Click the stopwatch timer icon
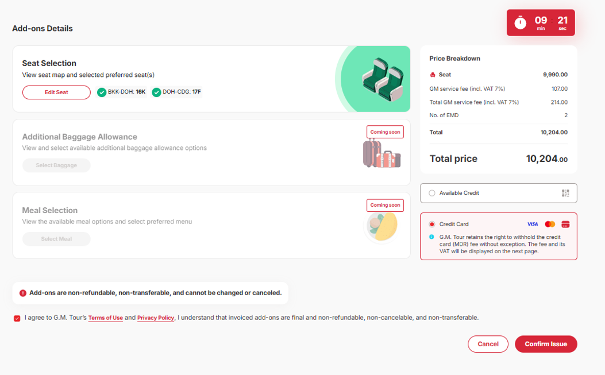This screenshot has width=605, height=375. (x=520, y=23)
